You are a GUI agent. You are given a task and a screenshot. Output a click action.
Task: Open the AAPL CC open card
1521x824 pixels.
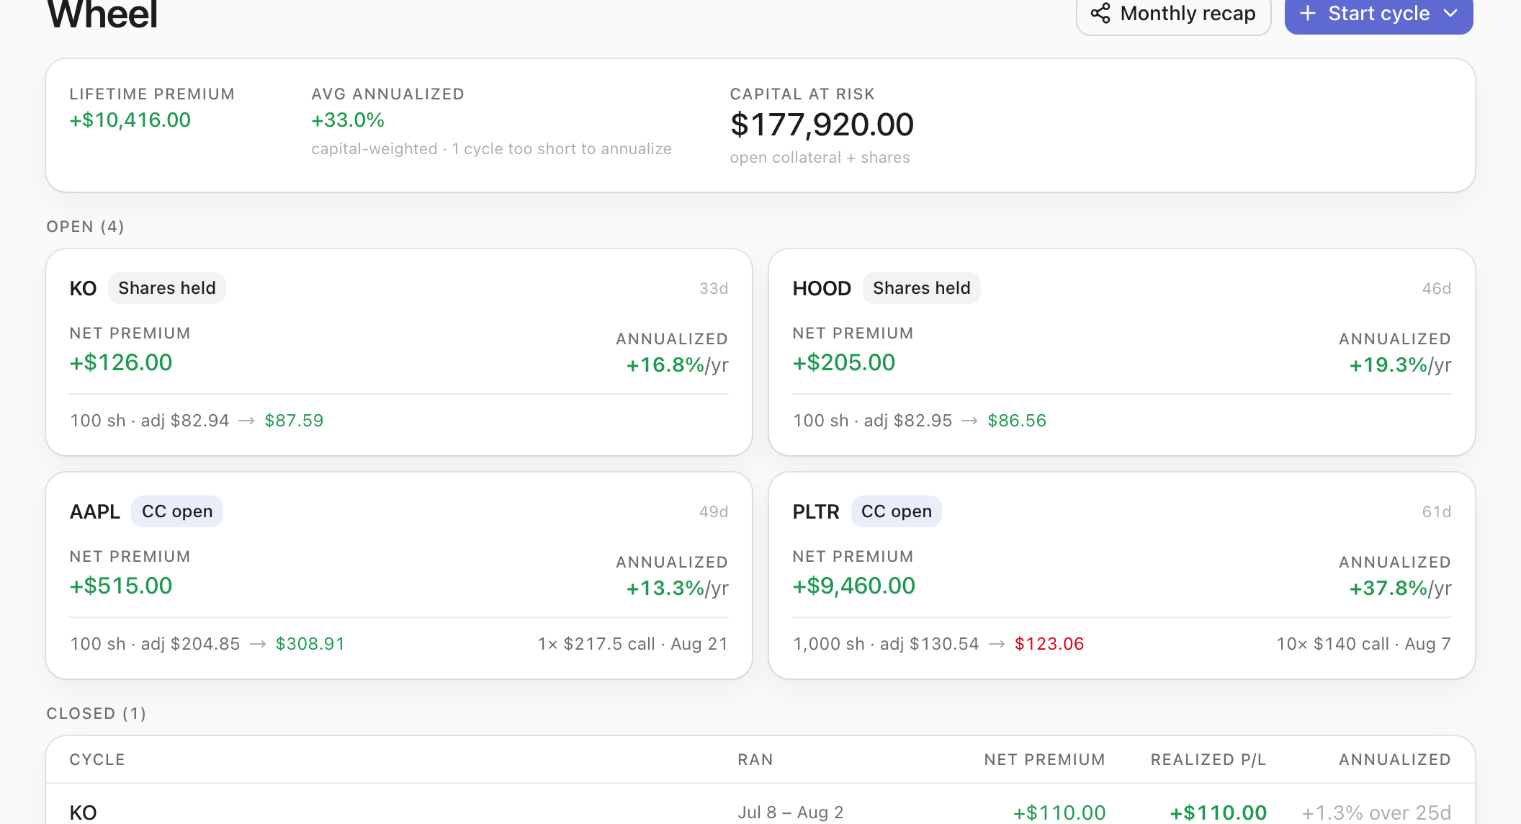(399, 576)
